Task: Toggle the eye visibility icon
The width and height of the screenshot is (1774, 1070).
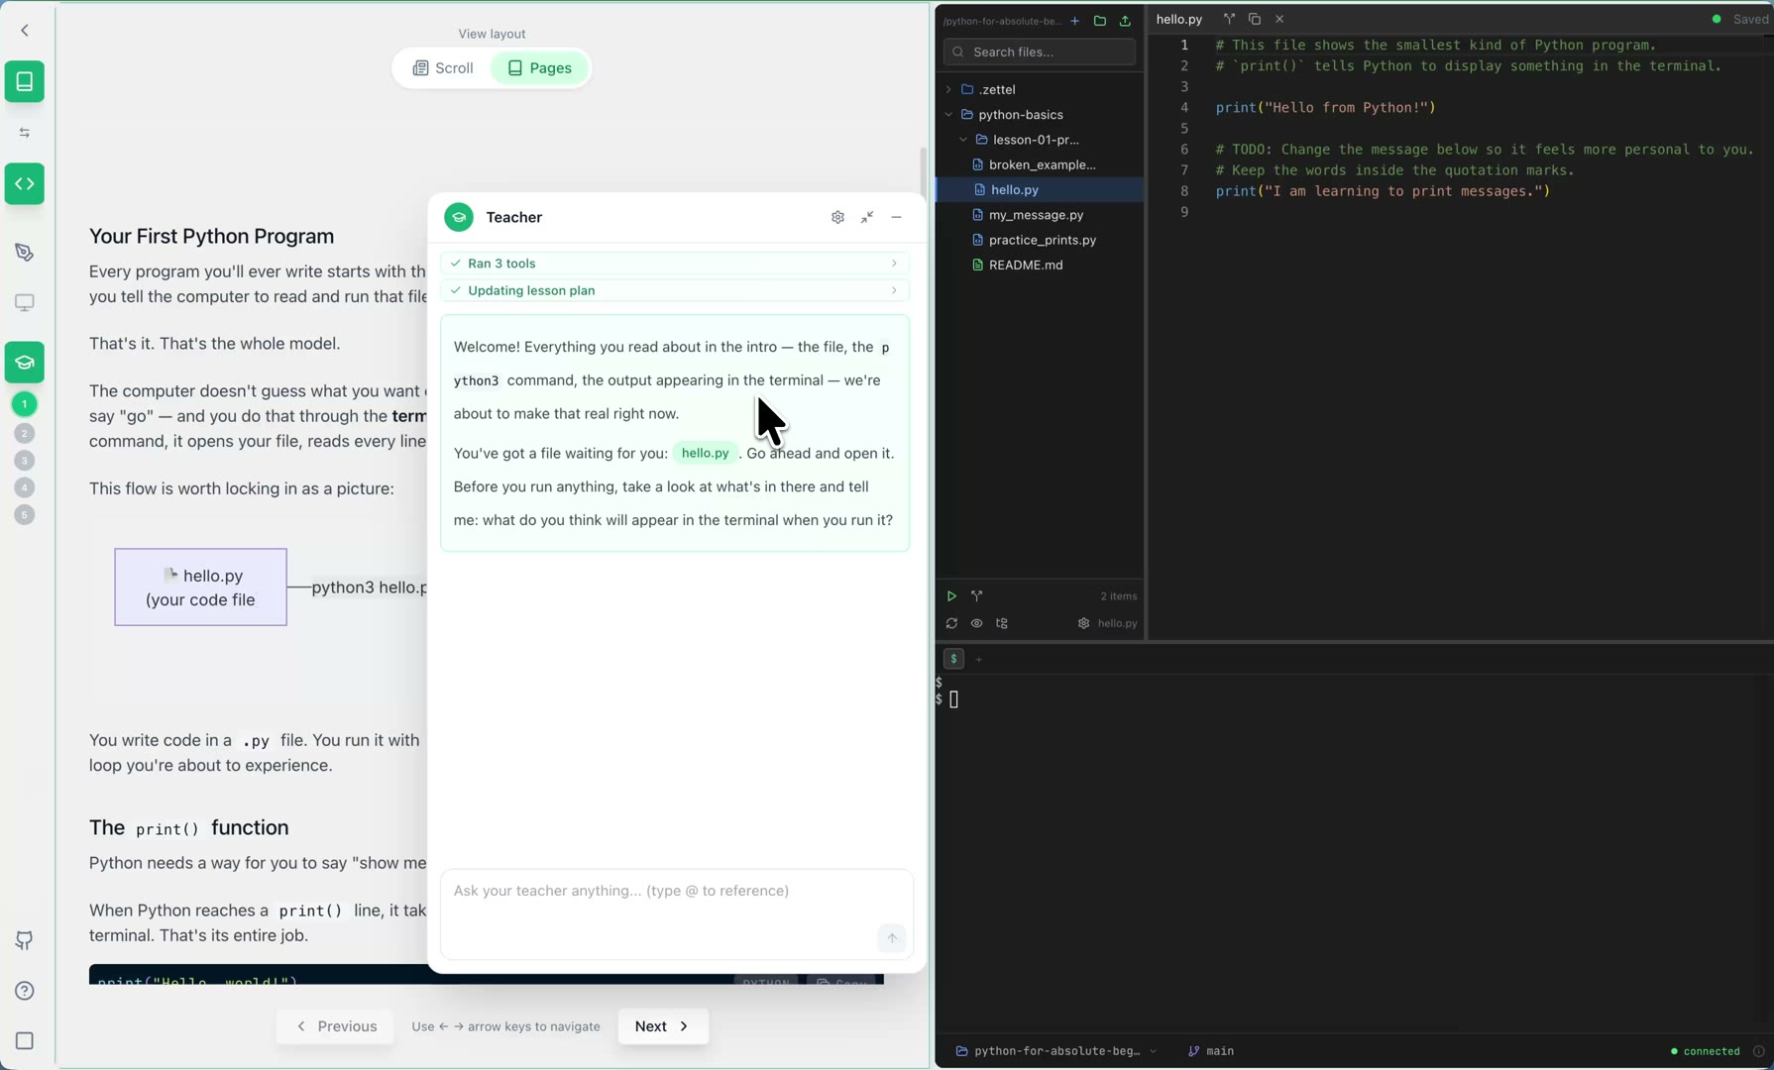Action: [x=977, y=624]
